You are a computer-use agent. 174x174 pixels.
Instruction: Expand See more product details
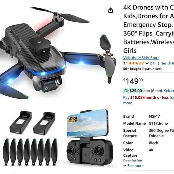click(133, 166)
